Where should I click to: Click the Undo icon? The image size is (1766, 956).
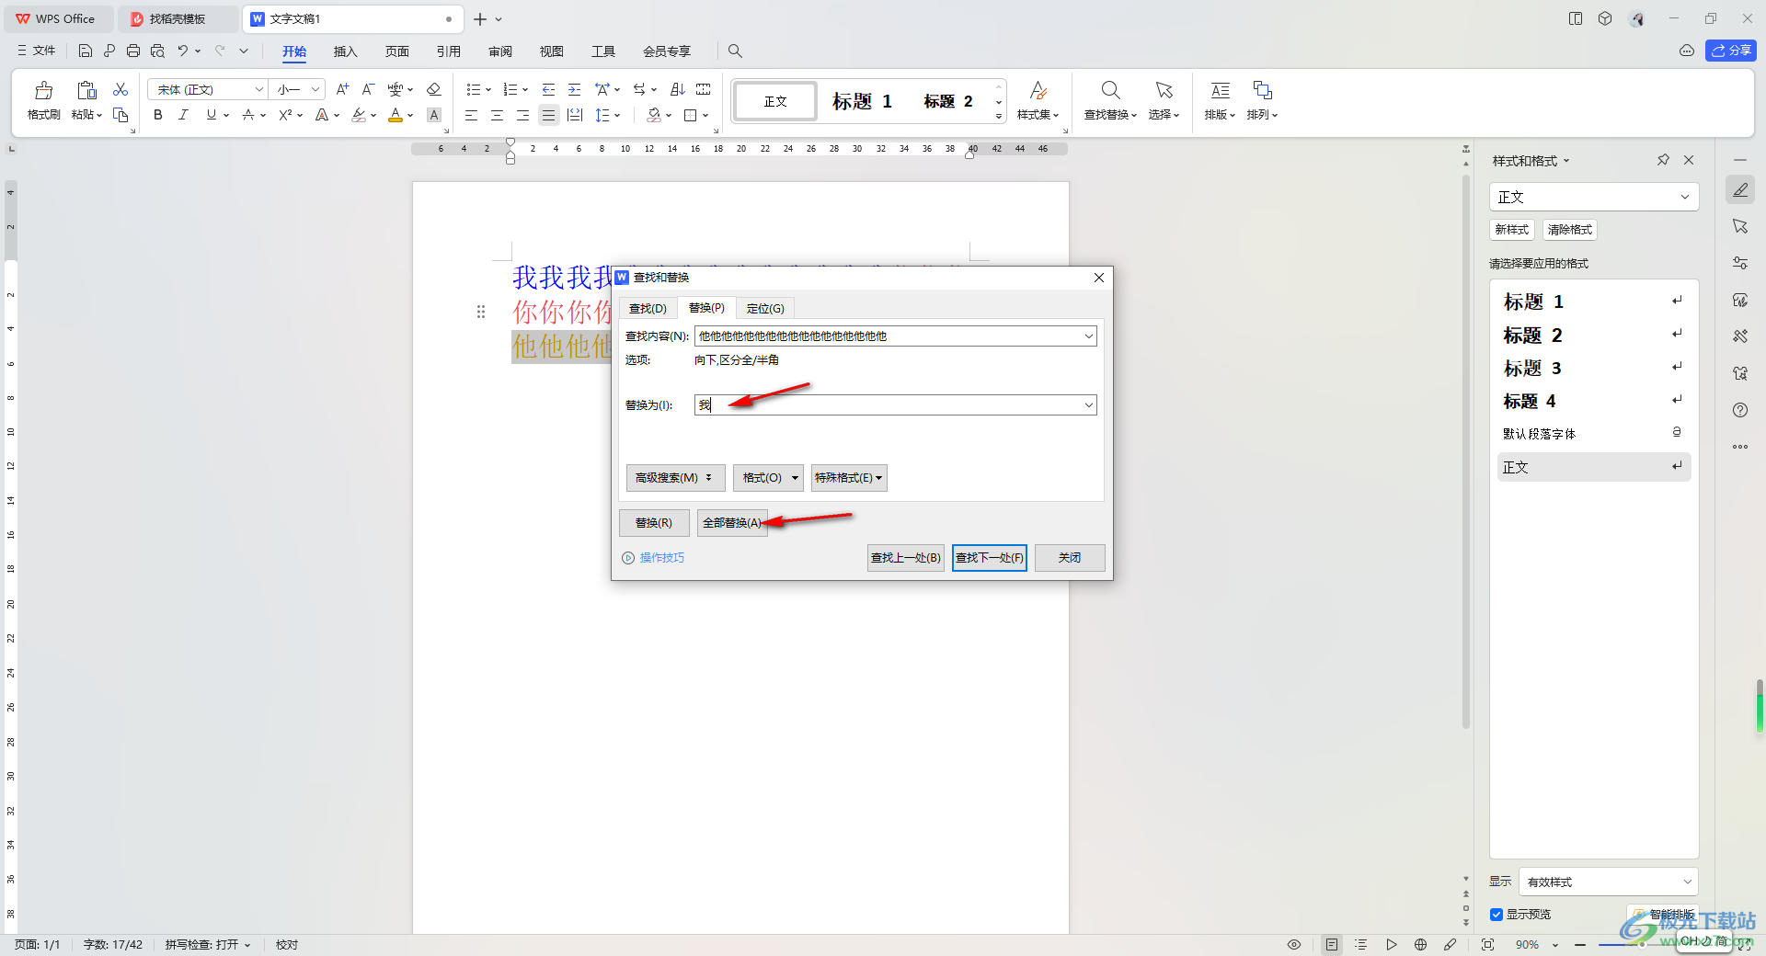click(183, 51)
